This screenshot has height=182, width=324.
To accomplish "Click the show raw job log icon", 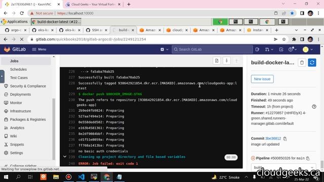I will click(217, 61).
